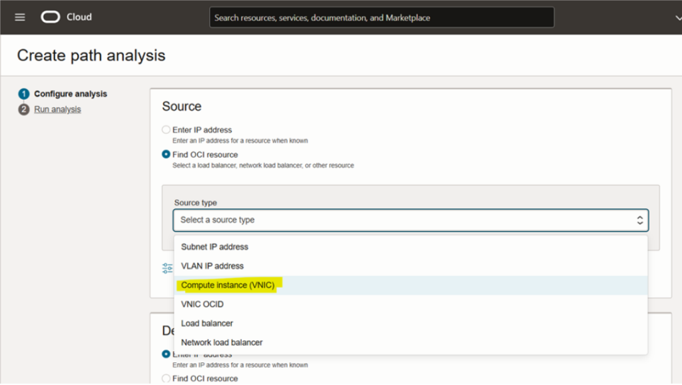The width and height of the screenshot is (682, 385).
Task: Select Load balancer source type
Action: pyautogui.click(x=206, y=323)
